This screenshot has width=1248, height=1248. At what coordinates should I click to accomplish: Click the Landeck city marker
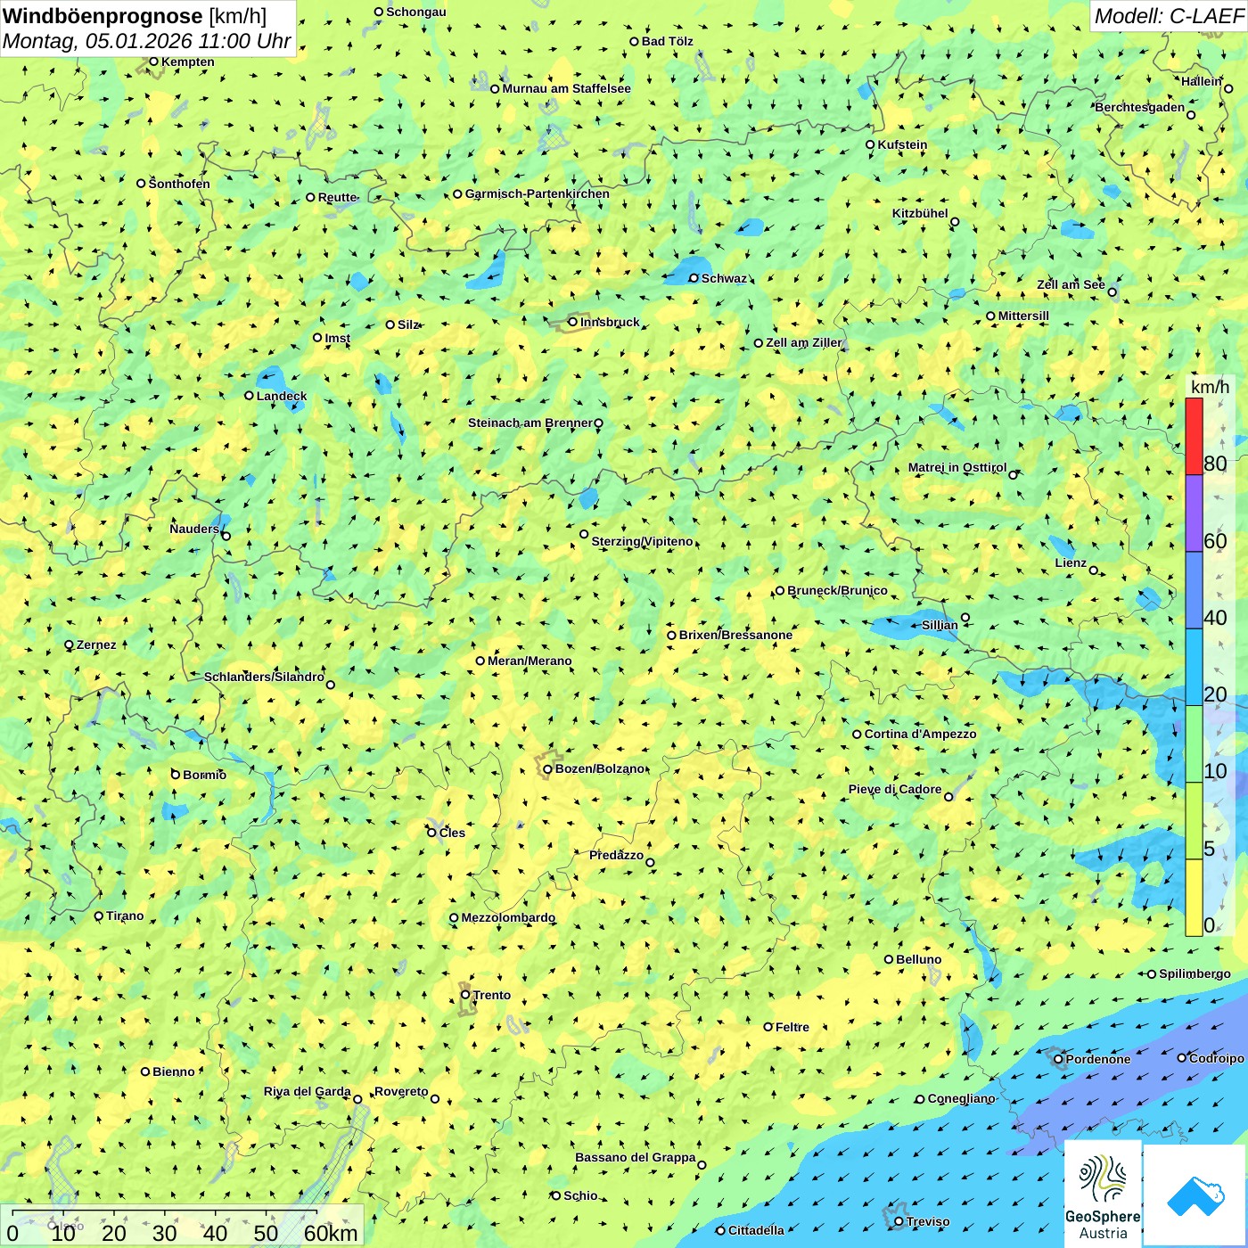click(249, 396)
